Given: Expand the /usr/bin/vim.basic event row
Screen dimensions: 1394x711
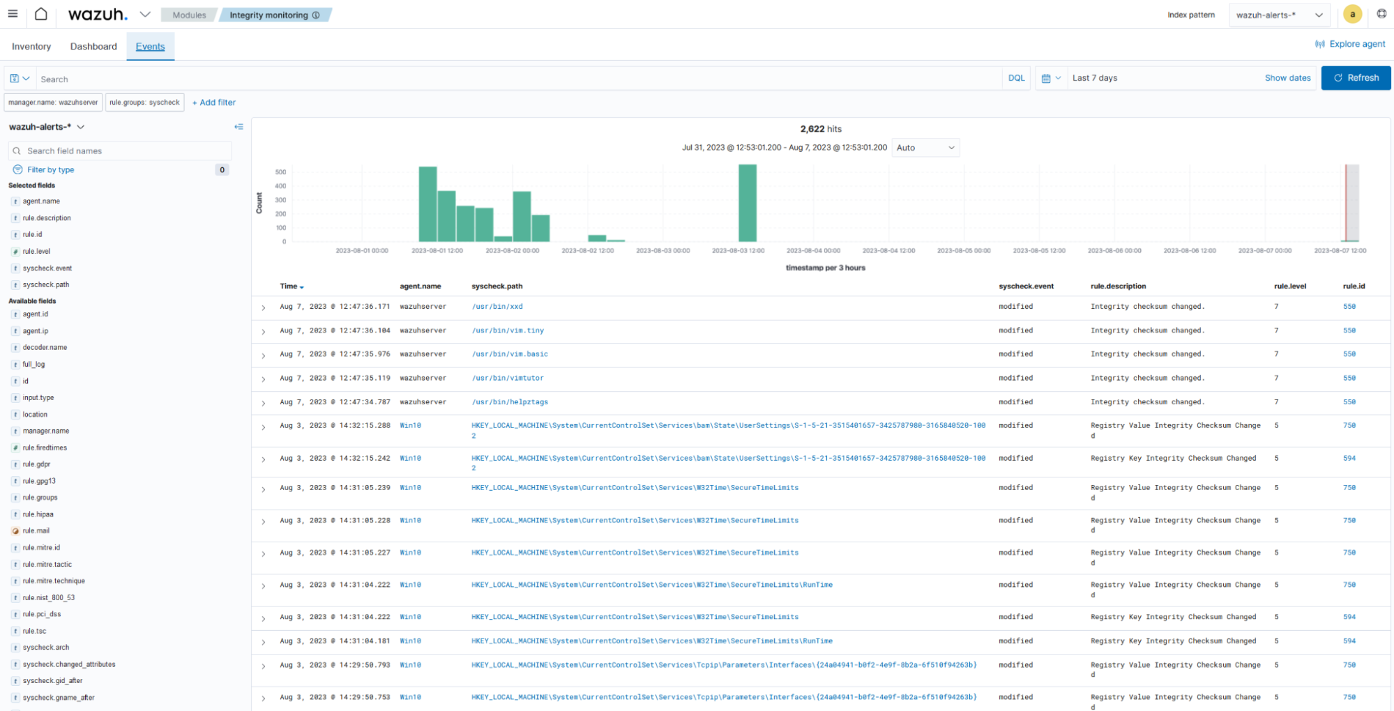Looking at the screenshot, I should (x=263, y=355).
